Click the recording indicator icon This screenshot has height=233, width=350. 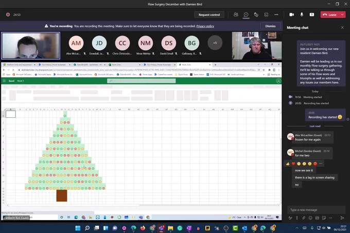coord(8,15)
